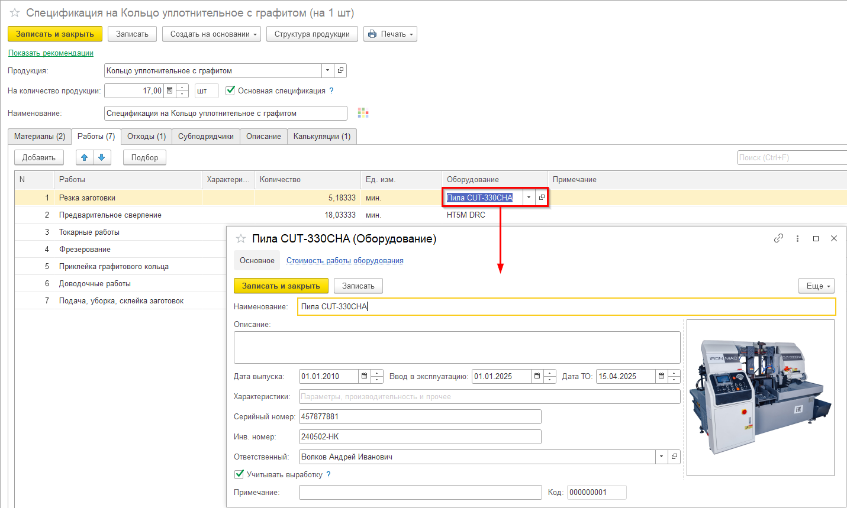Open the calculator icon in the quantity field

[170, 90]
